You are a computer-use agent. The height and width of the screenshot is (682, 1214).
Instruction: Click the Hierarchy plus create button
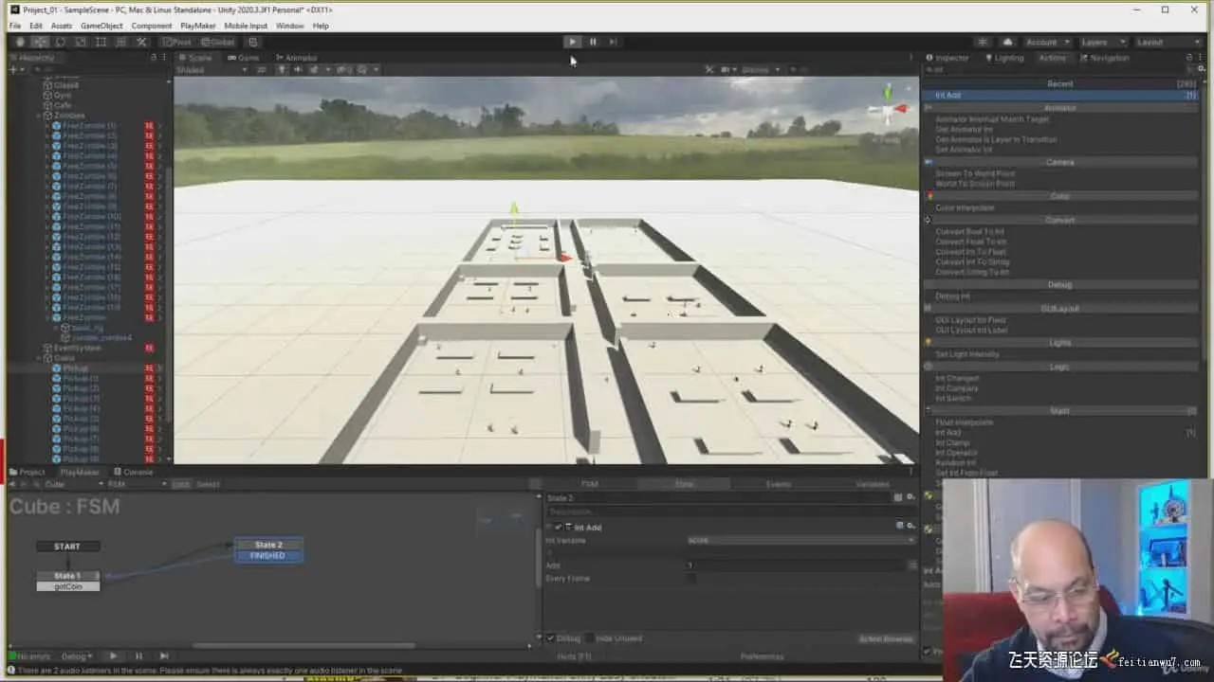[x=15, y=69]
